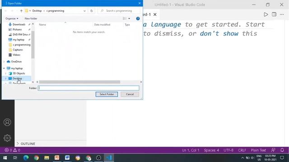289x162 pixels.
Task: Click horizontal scrollbar in file list
Action: (x=79, y=82)
